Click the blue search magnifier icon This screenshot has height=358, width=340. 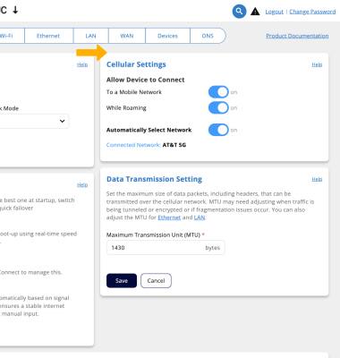tap(239, 12)
